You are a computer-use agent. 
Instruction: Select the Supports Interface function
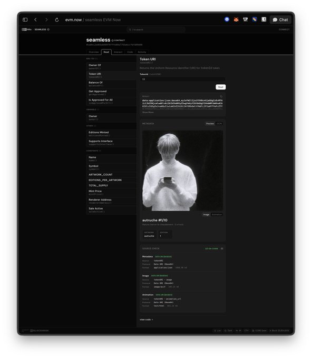click(111, 143)
